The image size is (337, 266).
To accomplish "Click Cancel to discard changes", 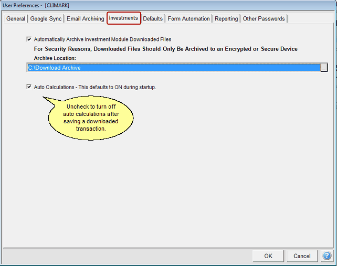I will [302, 256].
